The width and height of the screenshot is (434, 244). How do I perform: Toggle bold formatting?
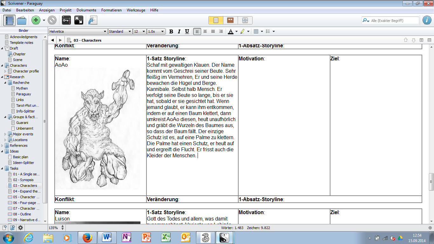(171, 31)
